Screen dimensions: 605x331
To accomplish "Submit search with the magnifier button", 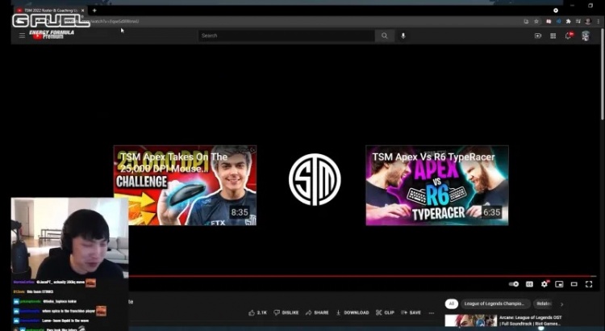I will (384, 36).
